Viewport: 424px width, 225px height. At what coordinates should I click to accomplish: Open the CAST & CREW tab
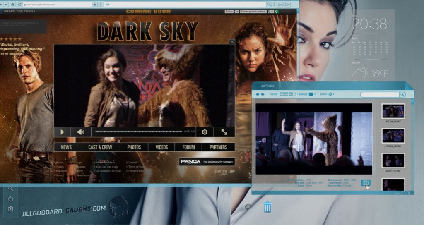pos(100,147)
